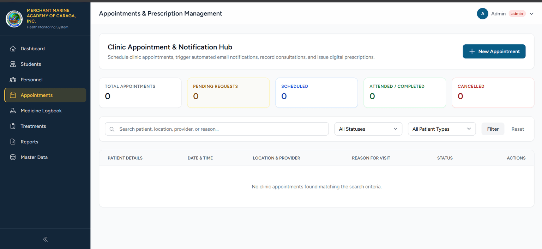Click the Treatments clipboard icon
This screenshot has height=249, width=542.
pos(13,126)
